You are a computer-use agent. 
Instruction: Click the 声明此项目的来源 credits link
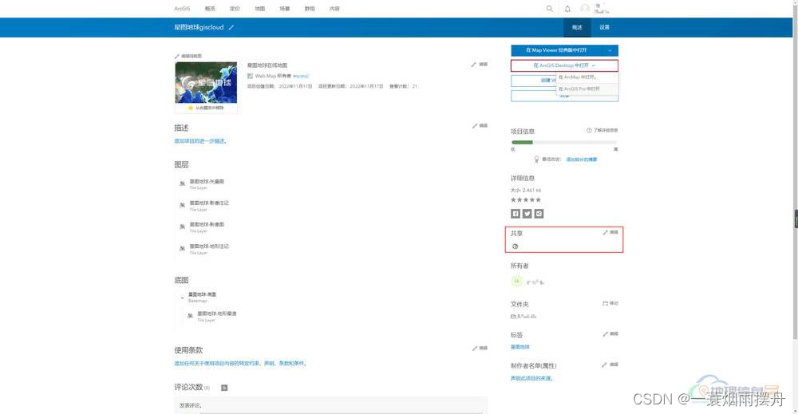tap(531, 378)
